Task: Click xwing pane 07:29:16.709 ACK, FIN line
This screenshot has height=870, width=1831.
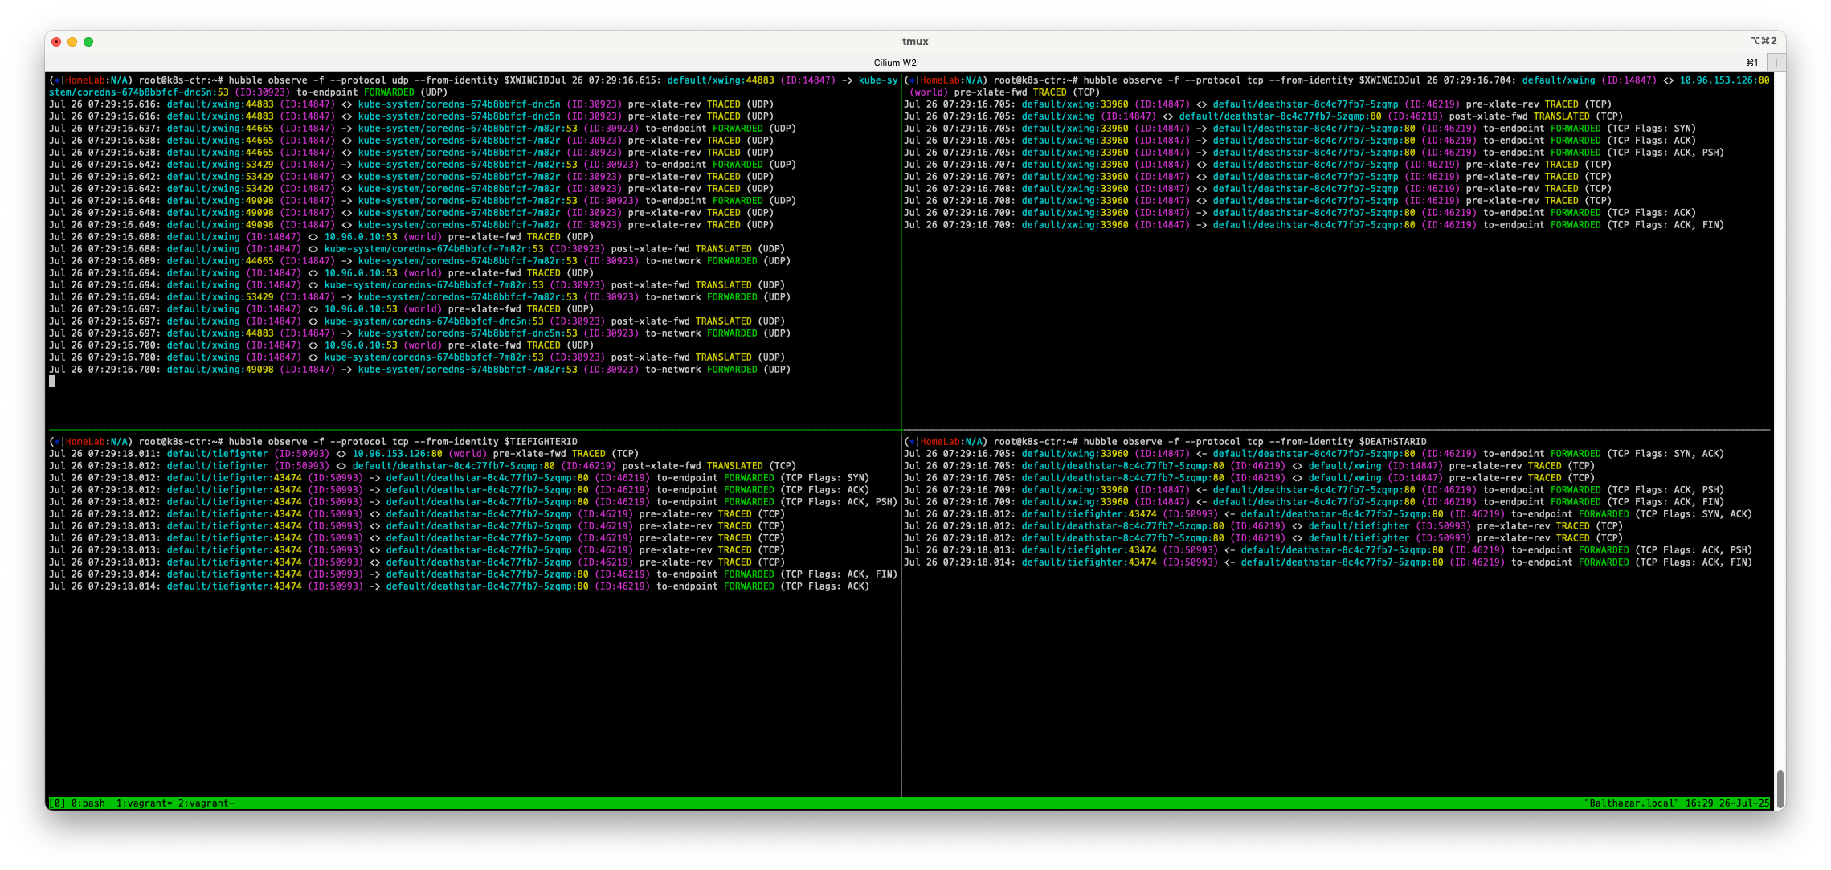Action: point(1314,225)
